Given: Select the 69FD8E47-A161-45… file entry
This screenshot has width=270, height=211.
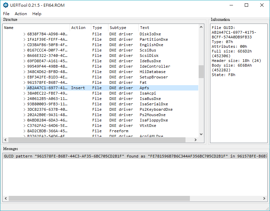Looking at the screenshot, I should coord(47,61).
